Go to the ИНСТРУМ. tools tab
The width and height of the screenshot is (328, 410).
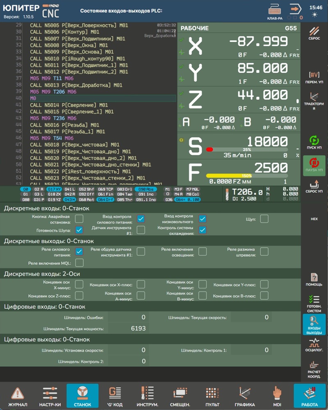(147, 396)
